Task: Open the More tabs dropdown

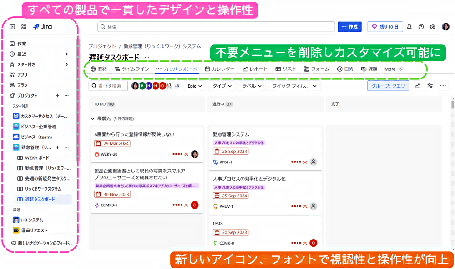Action: [394, 69]
